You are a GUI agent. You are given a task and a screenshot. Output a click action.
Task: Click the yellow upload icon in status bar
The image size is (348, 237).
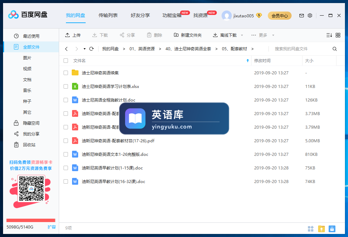coord(321,229)
